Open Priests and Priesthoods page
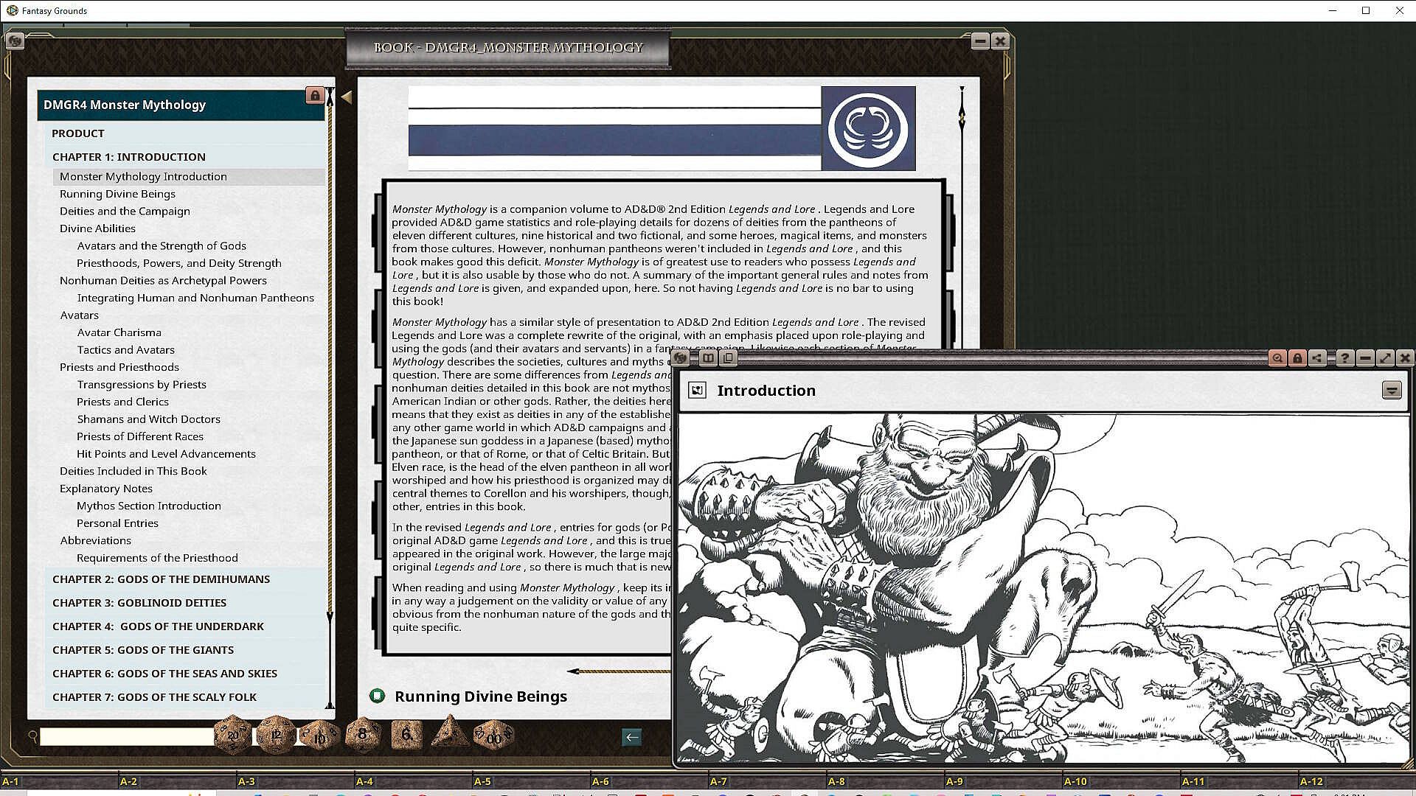Image resolution: width=1416 pixels, height=796 pixels. tap(119, 367)
